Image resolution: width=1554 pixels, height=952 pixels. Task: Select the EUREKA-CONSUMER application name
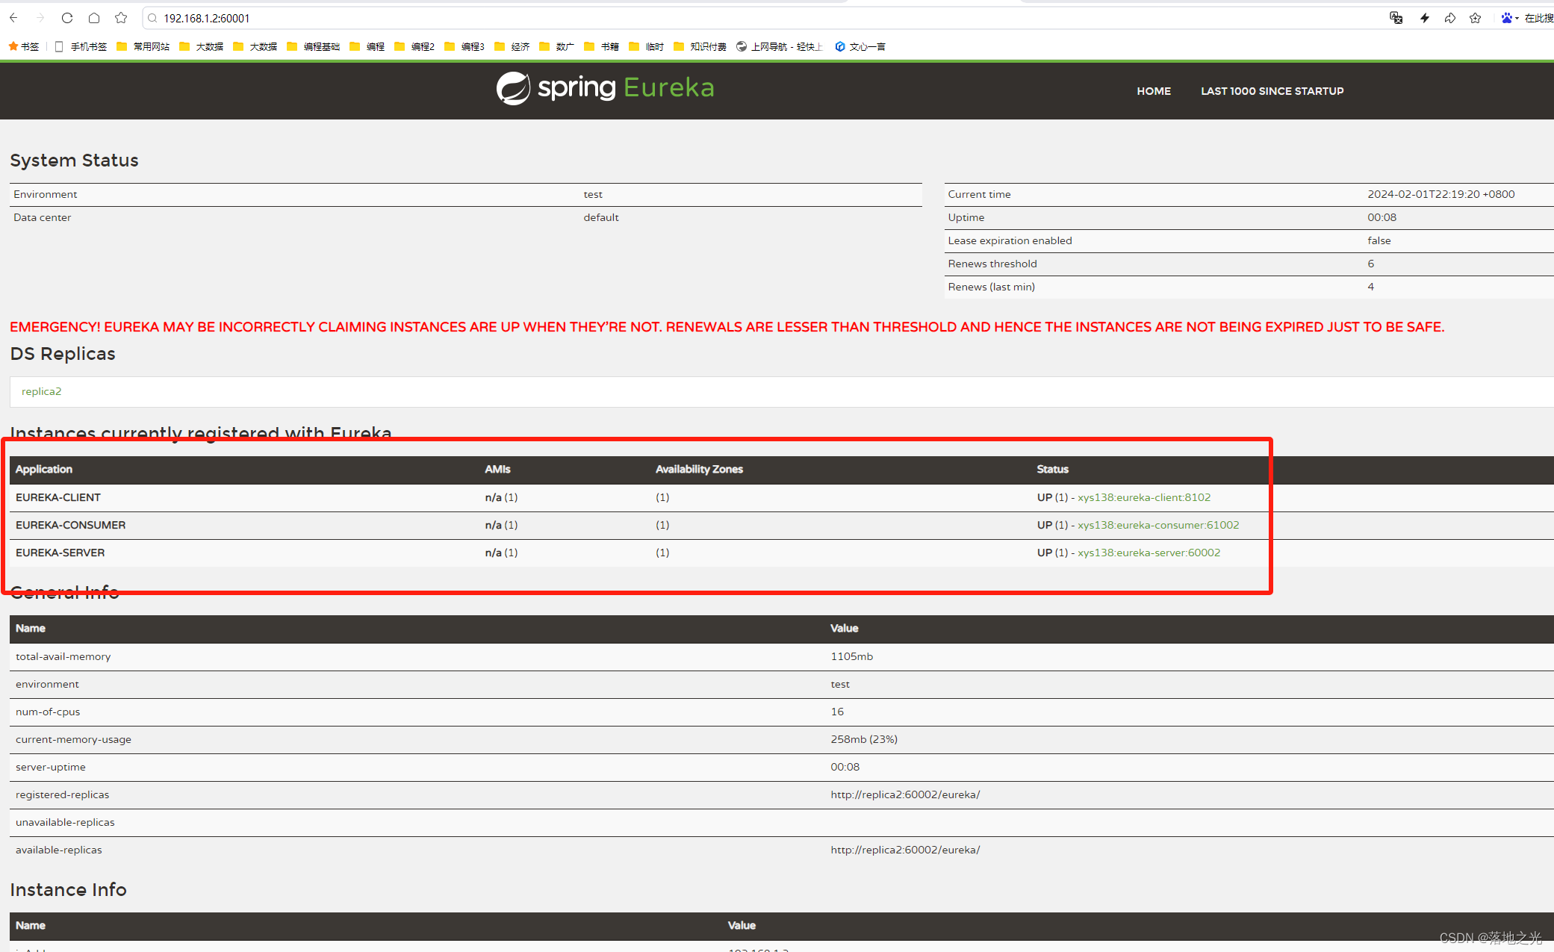71,525
